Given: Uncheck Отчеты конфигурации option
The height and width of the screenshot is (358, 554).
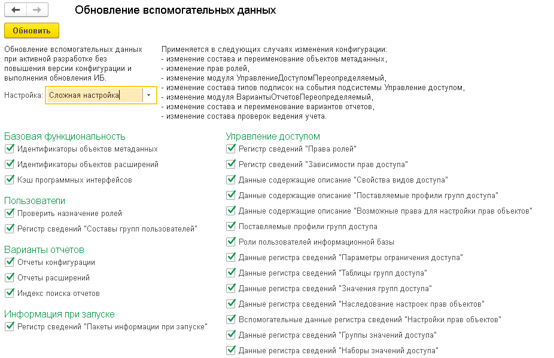Looking at the screenshot, I should (x=10, y=262).
